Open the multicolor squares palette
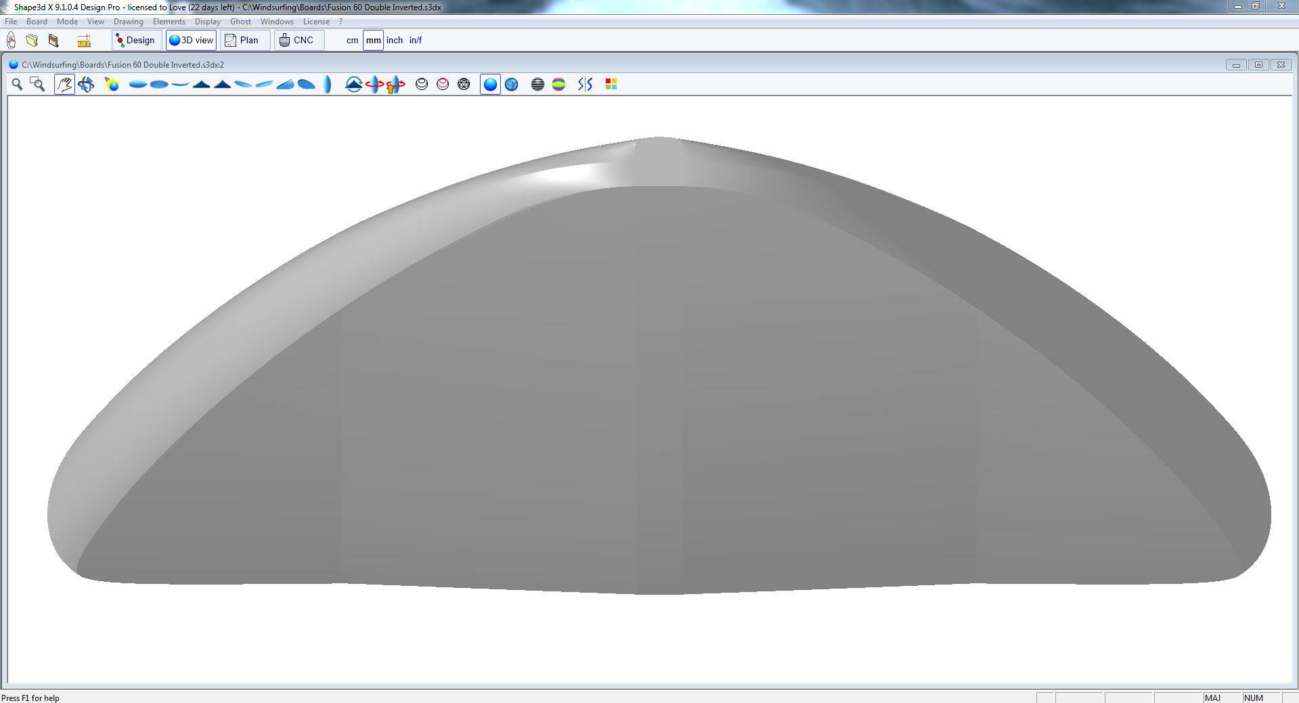This screenshot has height=703, width=1299. 611,85
